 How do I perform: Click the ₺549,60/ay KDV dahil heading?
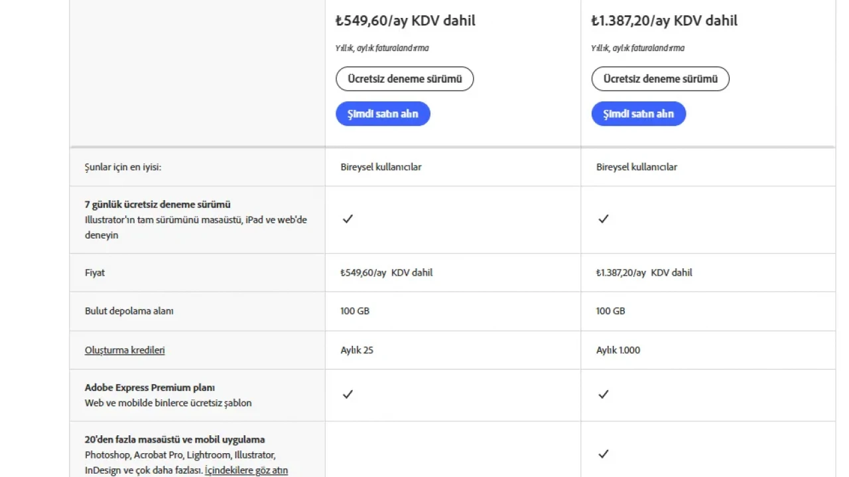405,21
